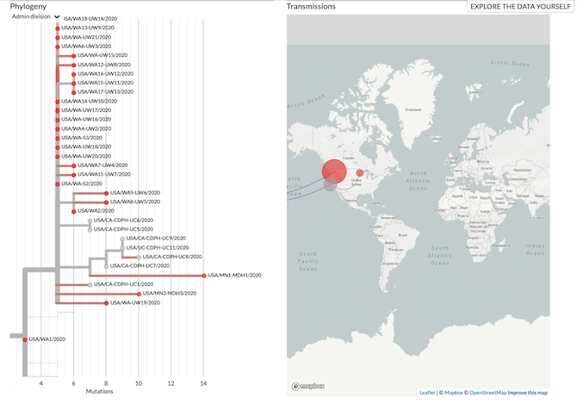Select the USA/CA-CDPH-UC8/2020 tip node

click(139, 257)
